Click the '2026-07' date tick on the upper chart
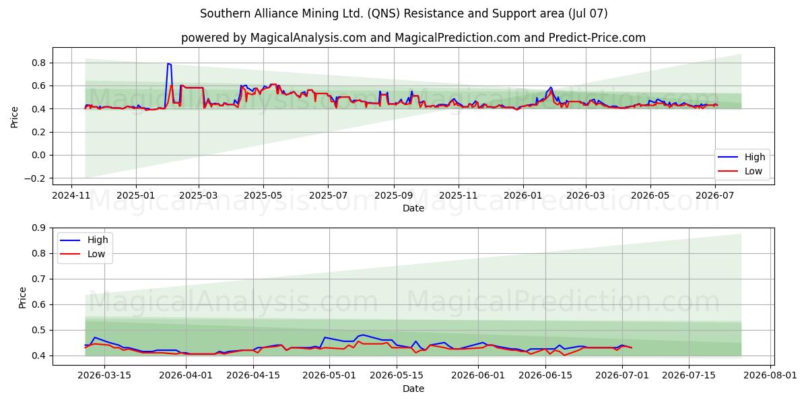Screen dimensions: 808x404 715,195
